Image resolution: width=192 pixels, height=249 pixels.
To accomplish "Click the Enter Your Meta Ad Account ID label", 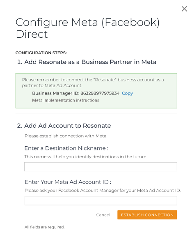I will (68, 182).
